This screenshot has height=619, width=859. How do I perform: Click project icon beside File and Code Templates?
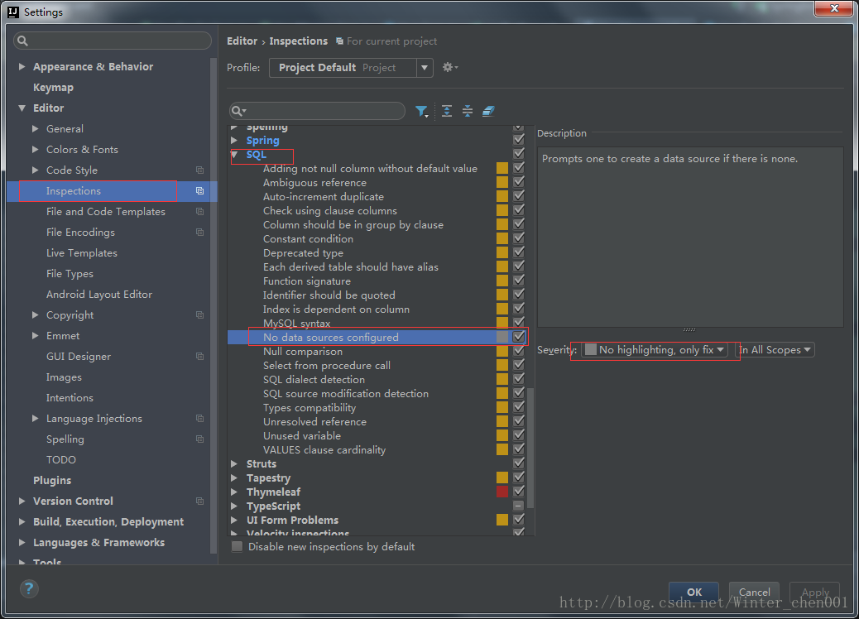click(x=200, y=212)
